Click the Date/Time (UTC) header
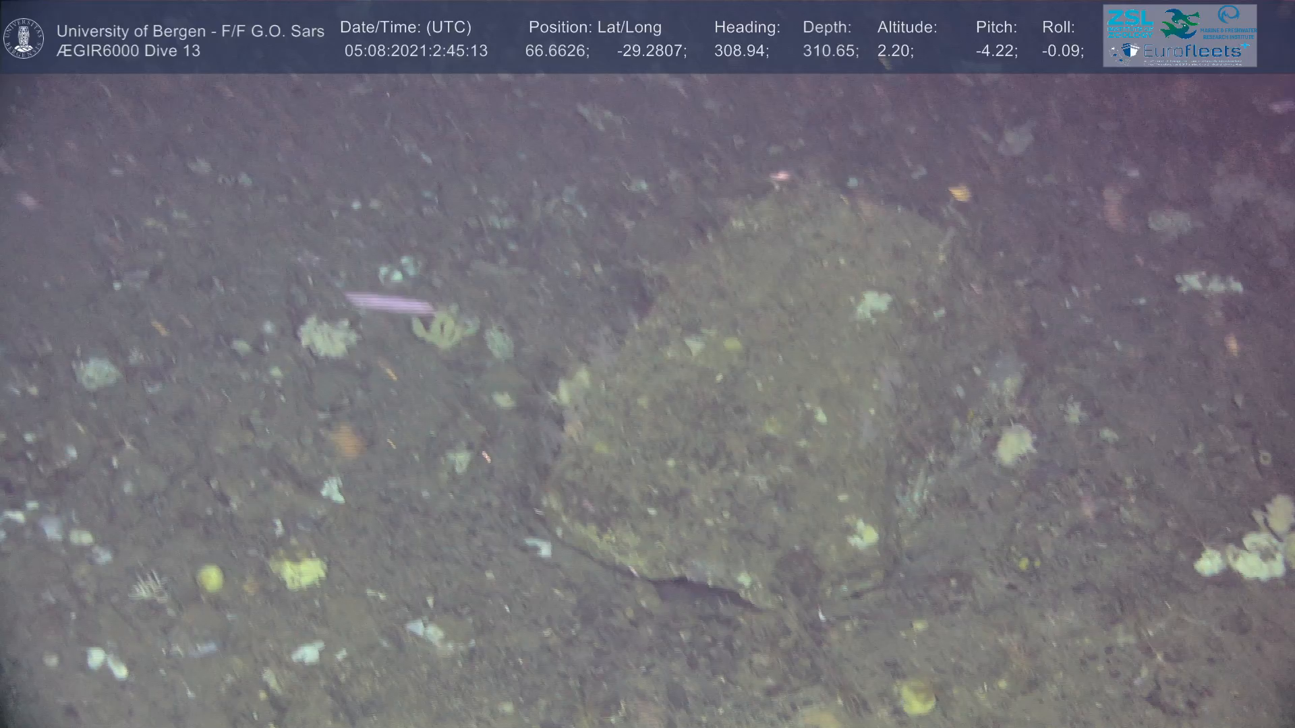This screenshot has width=1295, height=728. 405,28
